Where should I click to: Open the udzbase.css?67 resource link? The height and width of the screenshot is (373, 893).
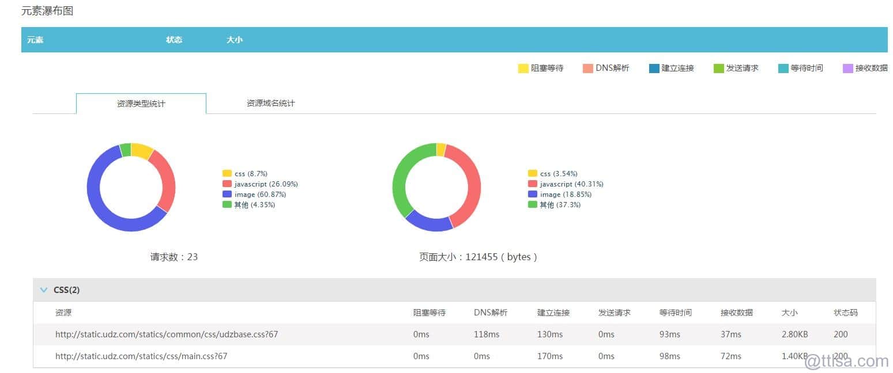click(x=167, y=334)
